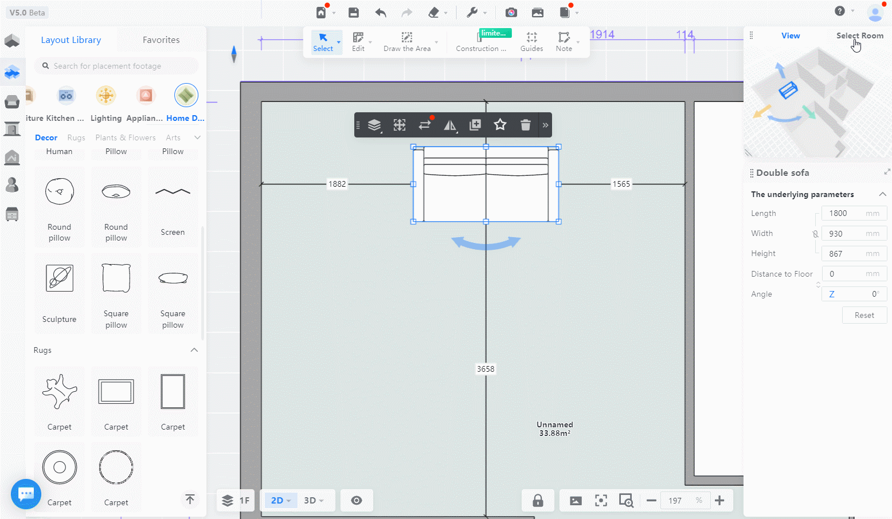
Task: Click the Length input field
Action: [x=854, y=213]
